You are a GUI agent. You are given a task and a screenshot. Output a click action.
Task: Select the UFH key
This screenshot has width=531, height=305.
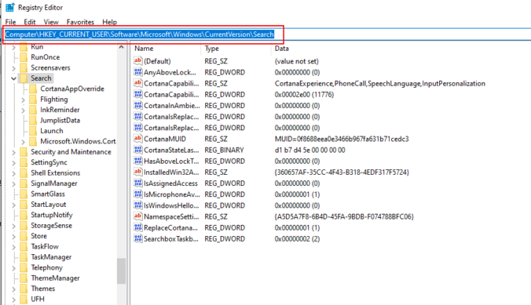tap(38, 299)
